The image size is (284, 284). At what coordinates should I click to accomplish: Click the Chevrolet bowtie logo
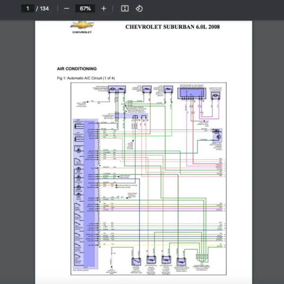(x=82, y=25)
